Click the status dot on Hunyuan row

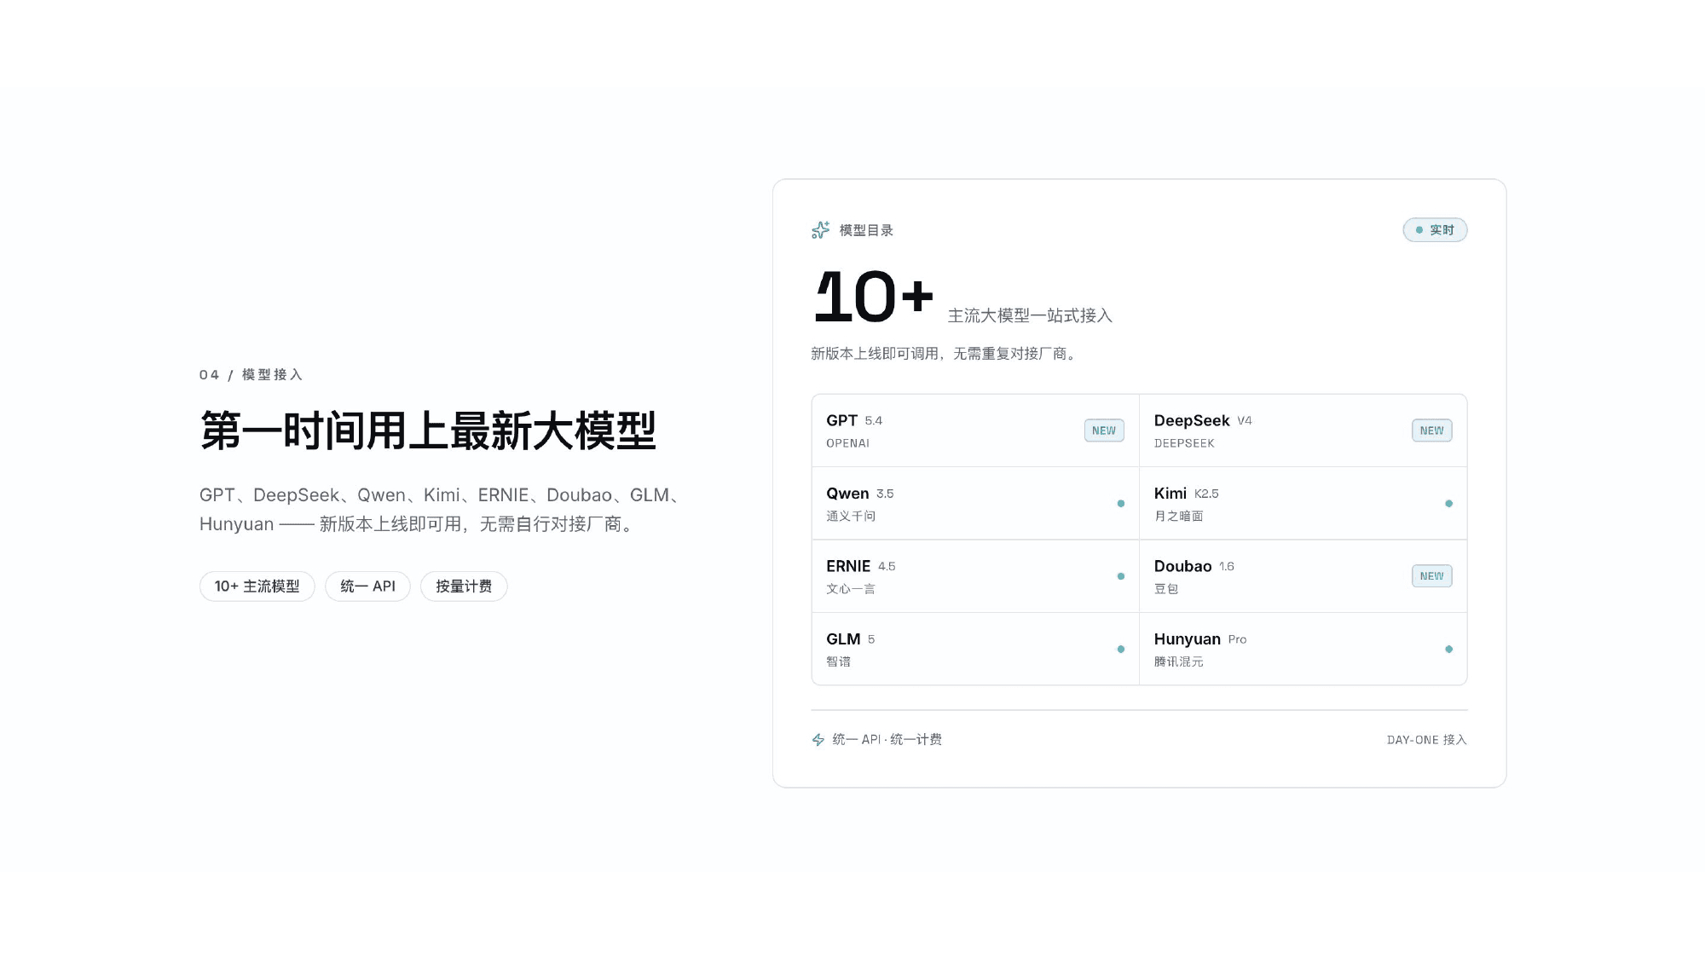coord(1449,650)
